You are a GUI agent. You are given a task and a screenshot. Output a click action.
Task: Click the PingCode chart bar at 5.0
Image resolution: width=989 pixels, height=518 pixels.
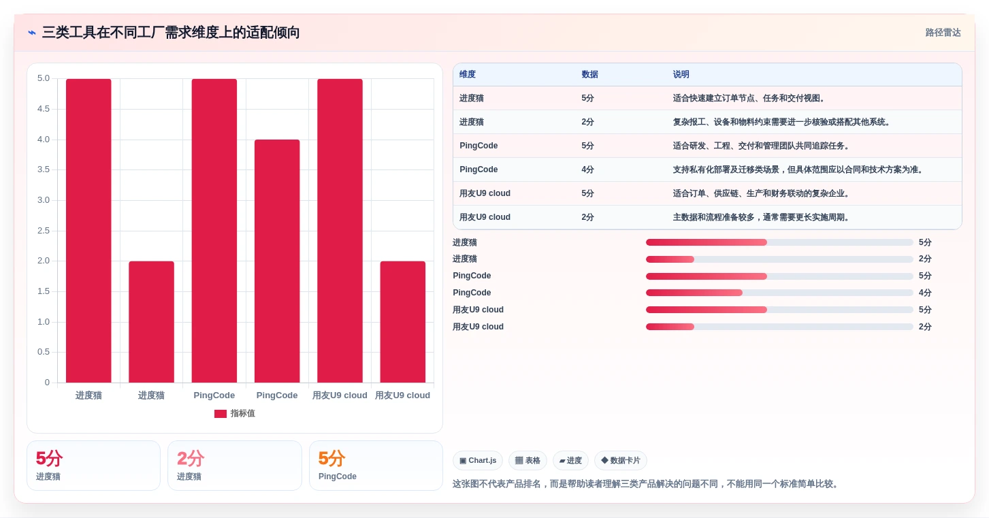click(214, 231)
